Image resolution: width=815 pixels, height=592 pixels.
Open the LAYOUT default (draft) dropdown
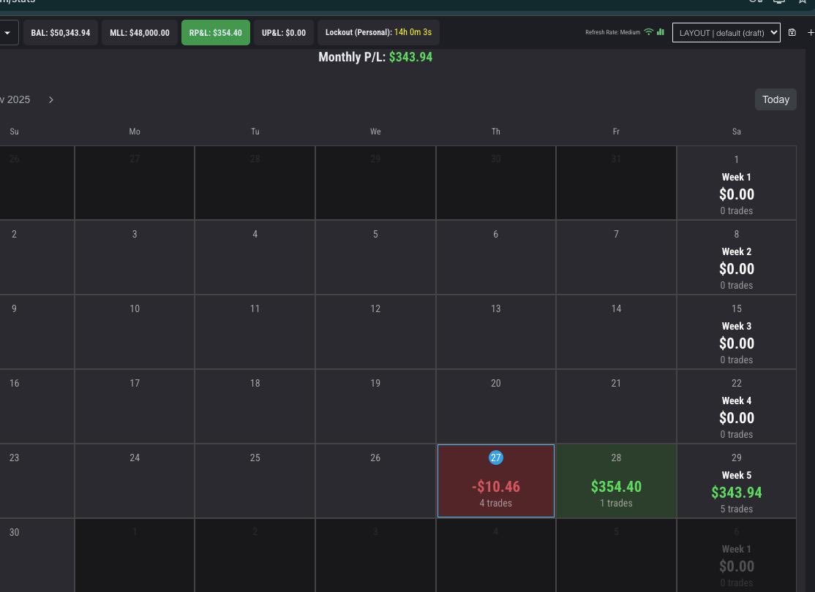point(726,33)
